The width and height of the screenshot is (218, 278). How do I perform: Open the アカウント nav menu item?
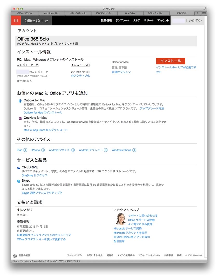click(x=163, y=21)
